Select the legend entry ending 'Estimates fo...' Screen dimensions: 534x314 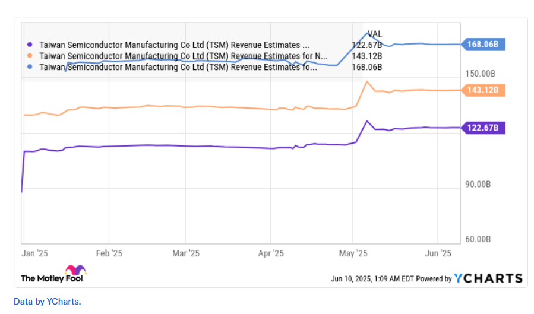coord(178,67)
